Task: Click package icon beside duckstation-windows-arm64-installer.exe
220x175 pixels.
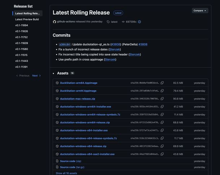Action: (x=57, y=107)
